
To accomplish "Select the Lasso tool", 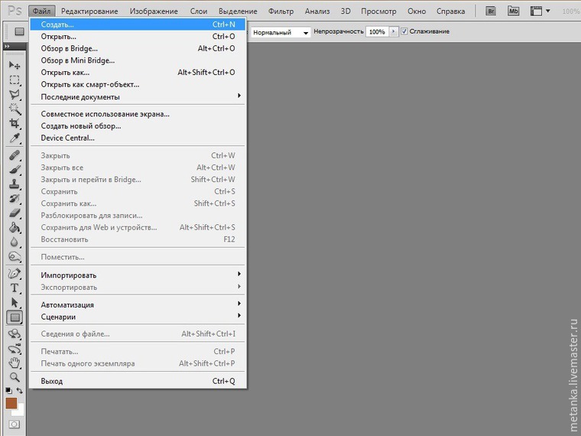I will click(x=14, y=95).
